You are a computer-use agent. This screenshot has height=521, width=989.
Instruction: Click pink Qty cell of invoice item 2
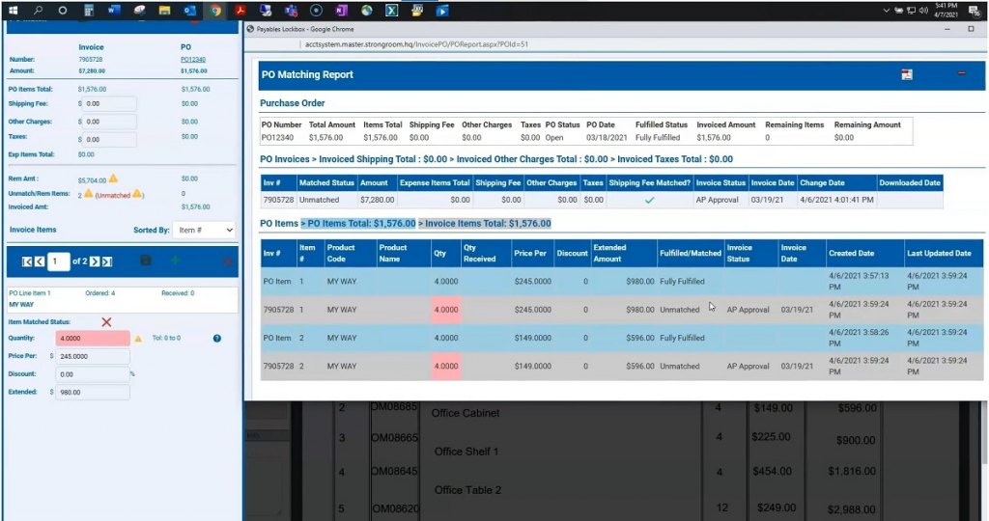pyautogui.click(x=446, y=366)
